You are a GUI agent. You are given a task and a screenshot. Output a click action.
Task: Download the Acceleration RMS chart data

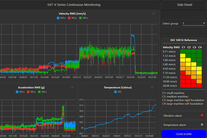point(72,87)
